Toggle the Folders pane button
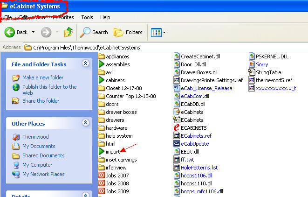 128,32
